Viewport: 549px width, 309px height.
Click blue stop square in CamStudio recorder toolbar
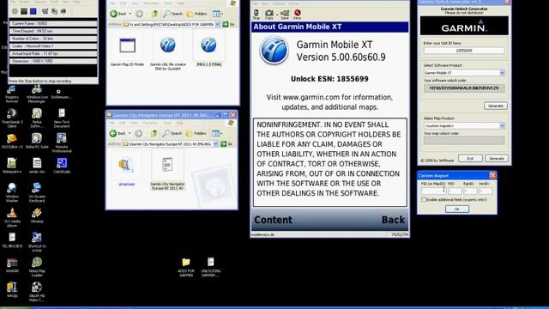33,11
